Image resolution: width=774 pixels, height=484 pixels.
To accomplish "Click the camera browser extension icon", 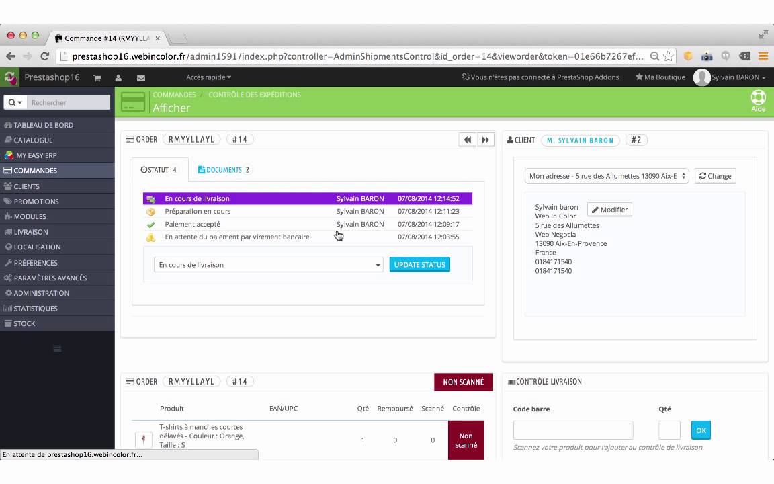I will (x=707, y=56).
